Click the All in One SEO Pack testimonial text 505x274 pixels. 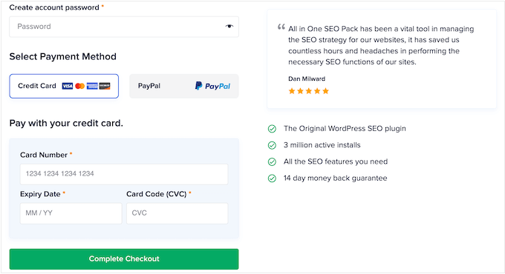point(381,45)
